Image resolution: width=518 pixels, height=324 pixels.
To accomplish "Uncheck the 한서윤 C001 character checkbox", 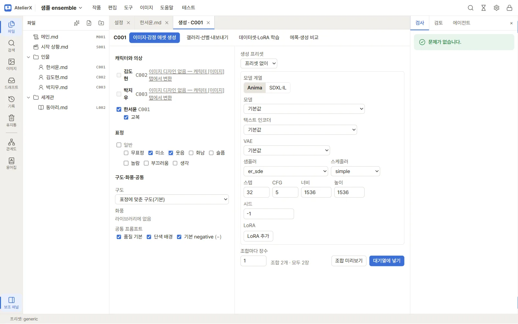I will coord(119,110).
